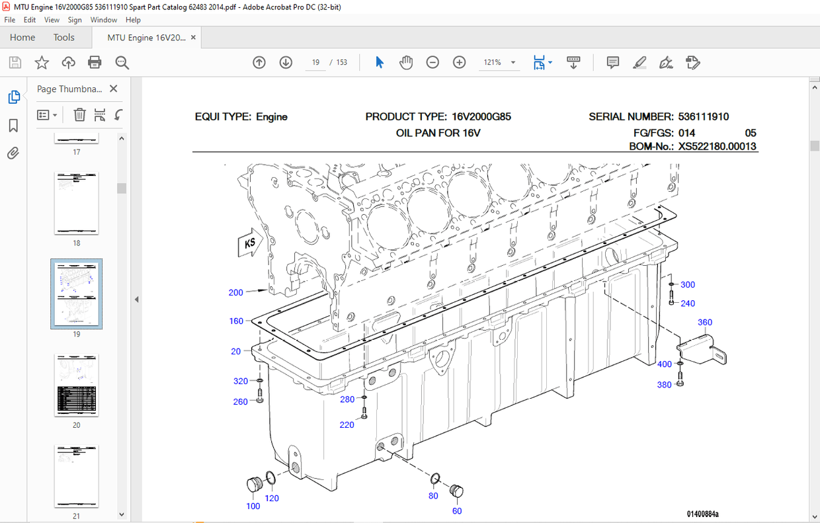Enable continuous scrolling page display
The height and width of the screenshot is (523, 820).
[573, 62]
